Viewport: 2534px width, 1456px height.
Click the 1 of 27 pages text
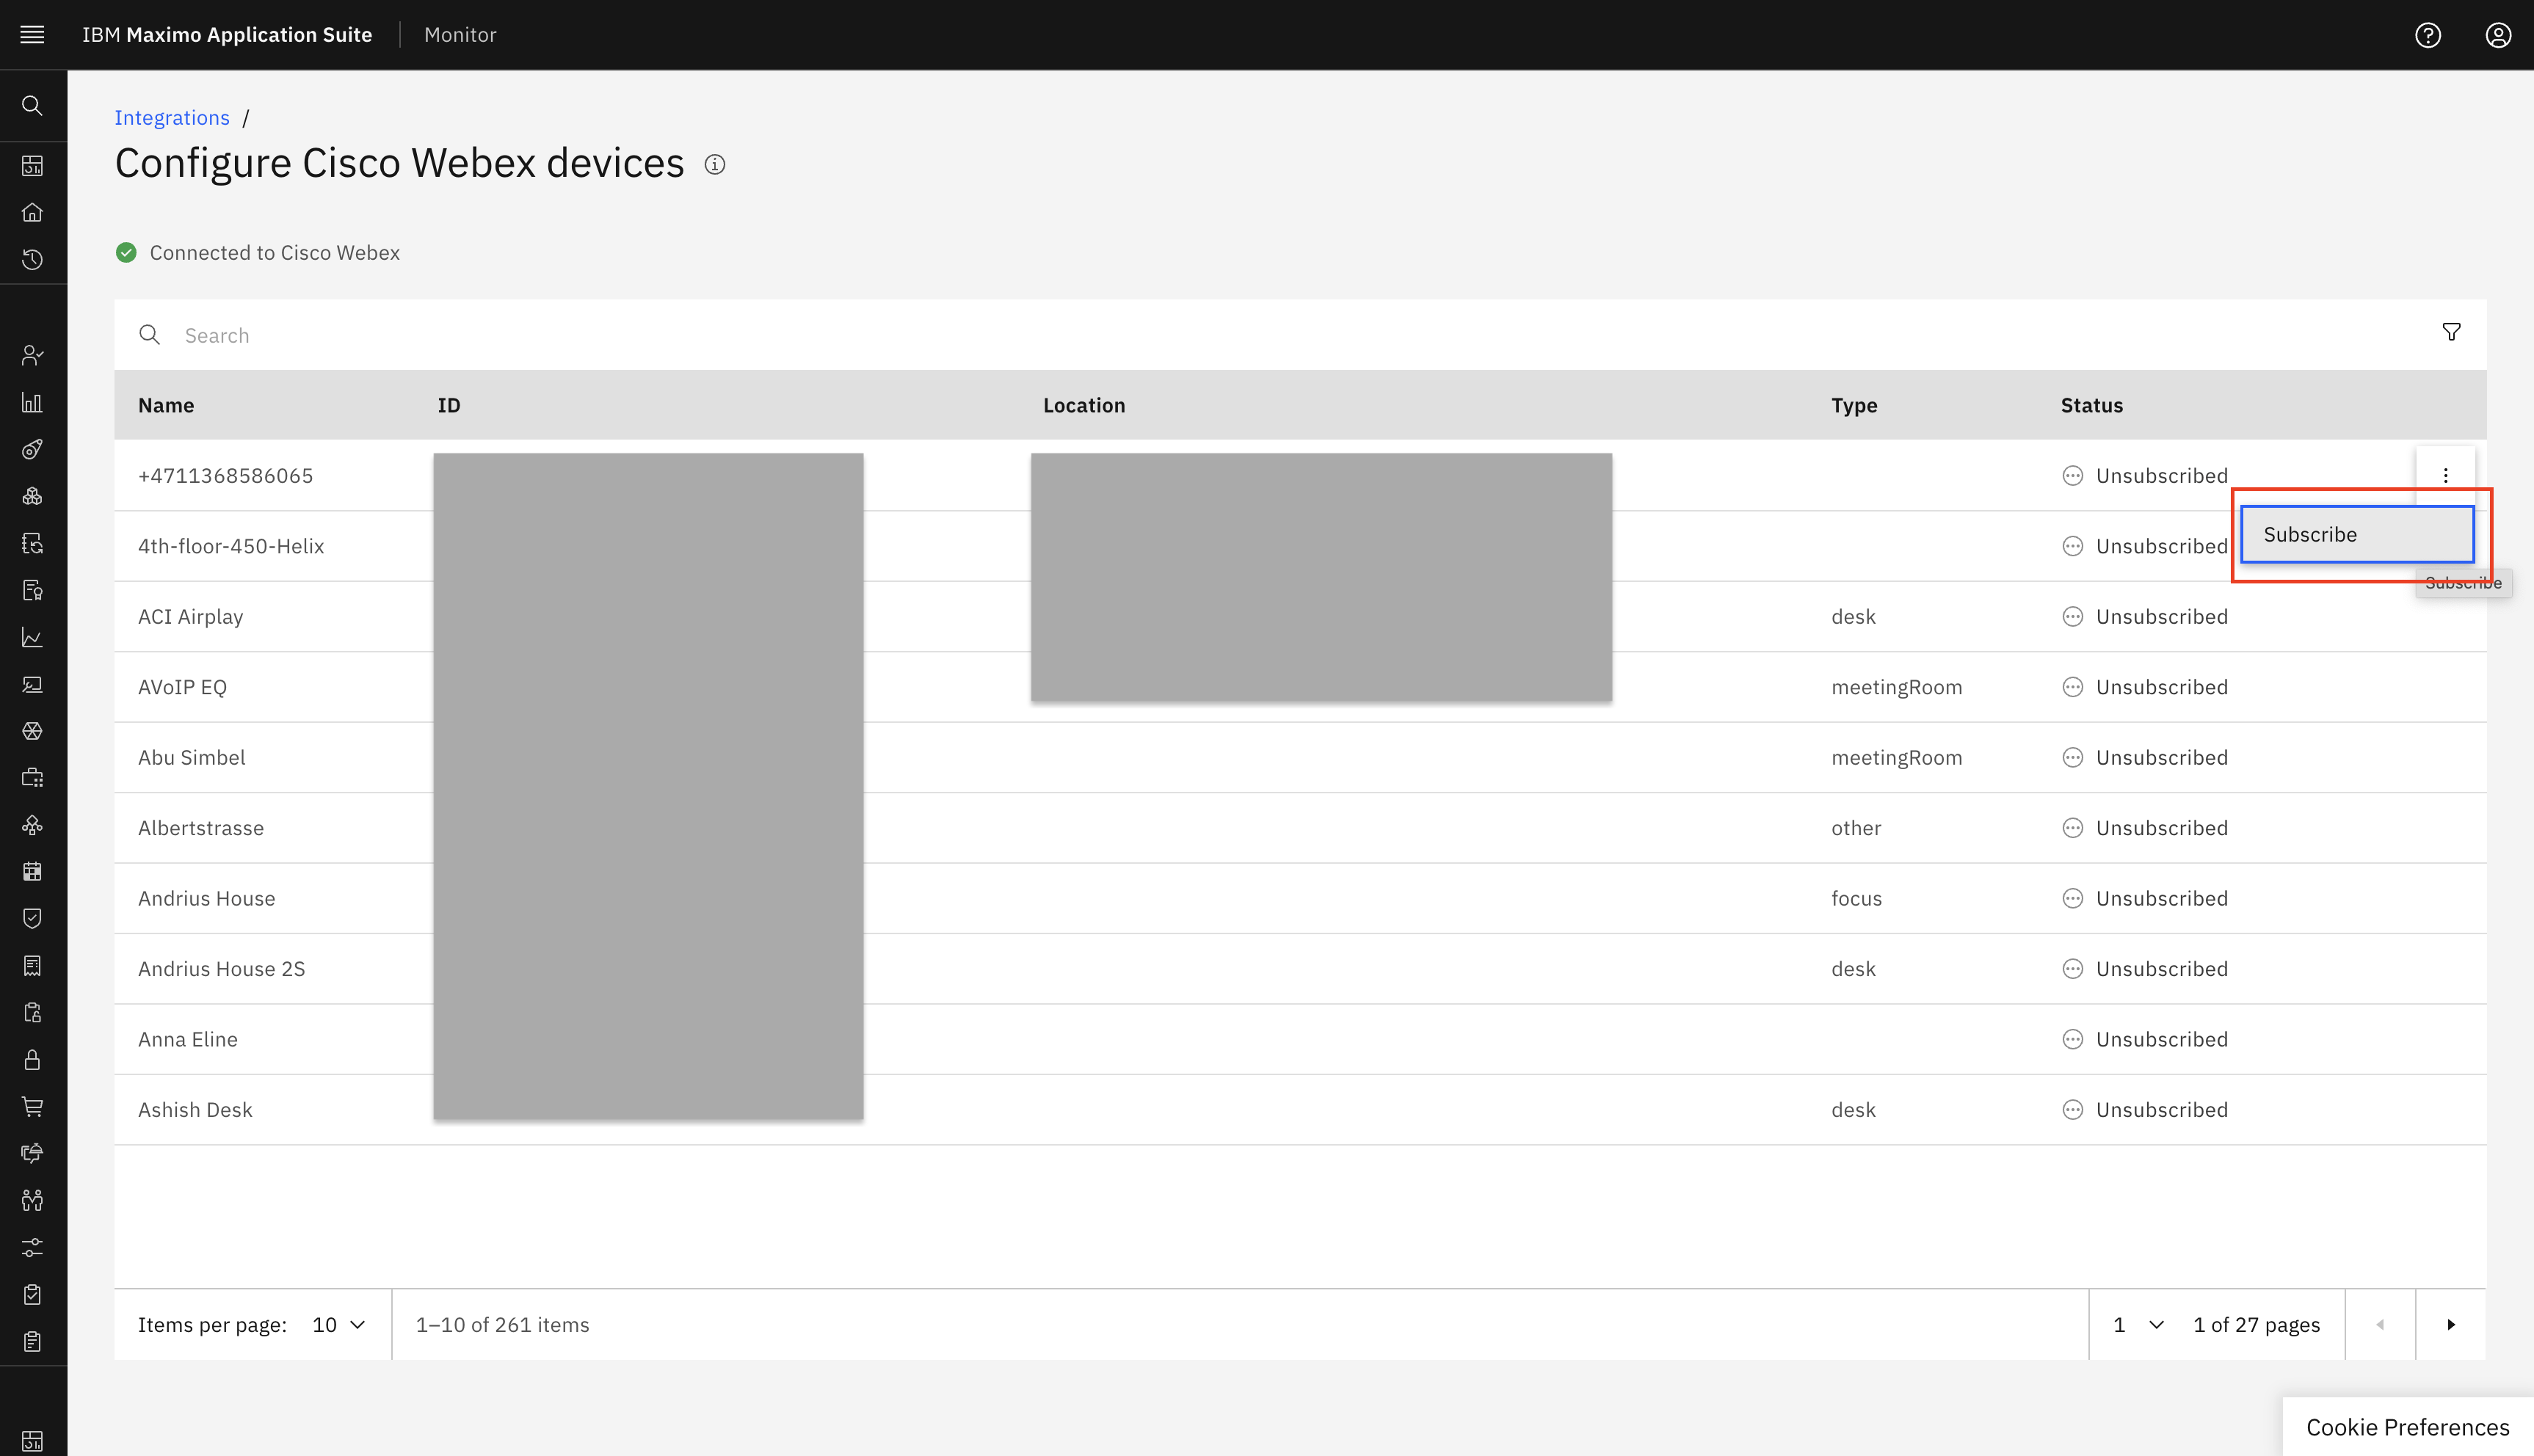click(2256, 1324)
